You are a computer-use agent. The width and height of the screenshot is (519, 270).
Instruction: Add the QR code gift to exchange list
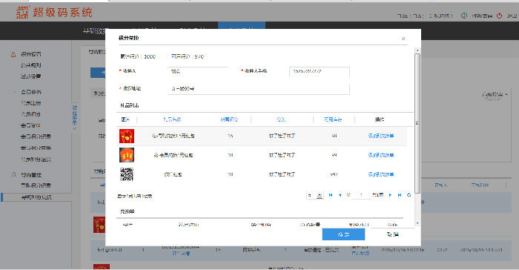coord(380,174)
